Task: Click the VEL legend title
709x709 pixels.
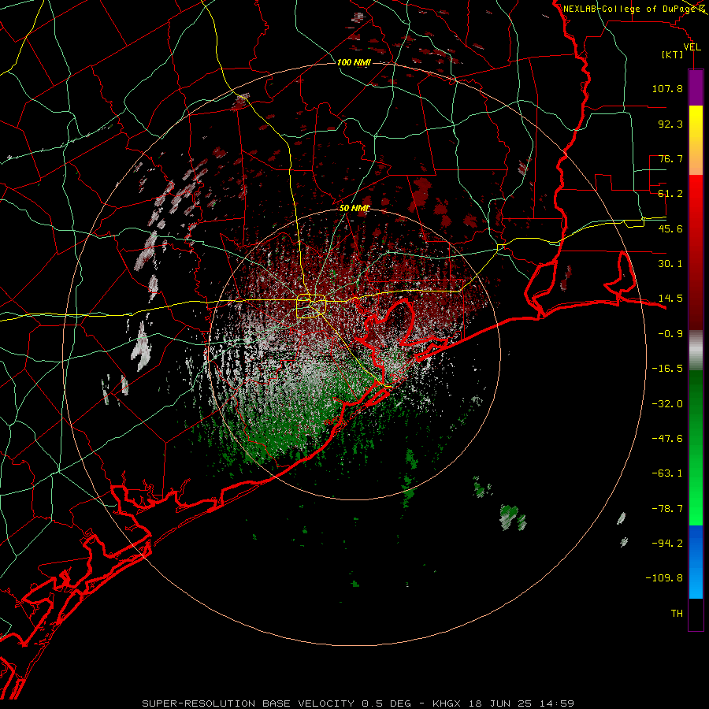Action: tap(692, 47)
